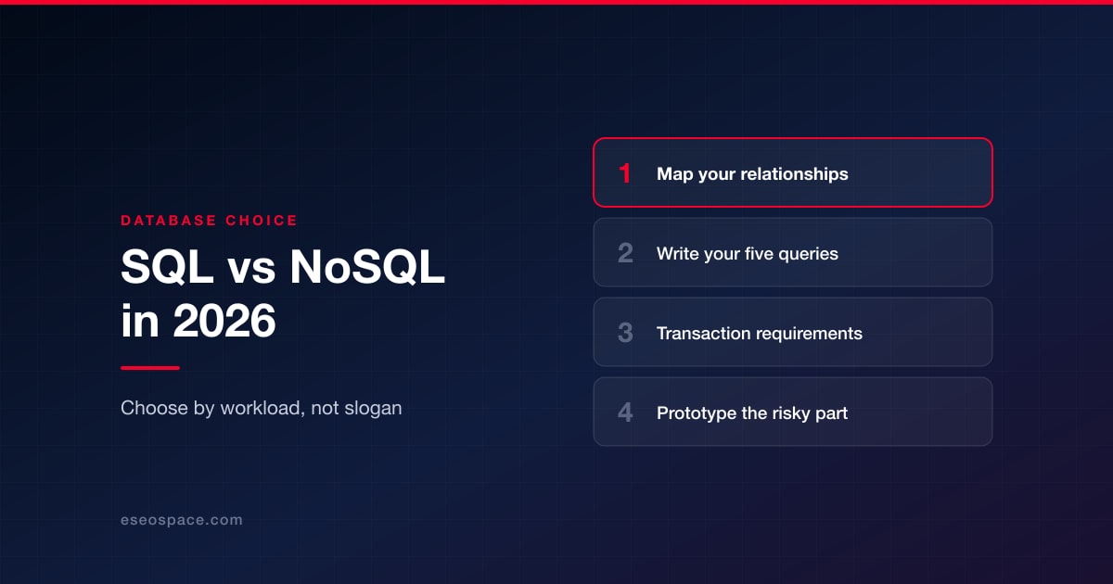This screenshot has width=1113, height=584.
Task: Open the 'Transaction requirements' step card
Action: pos(793,332)
